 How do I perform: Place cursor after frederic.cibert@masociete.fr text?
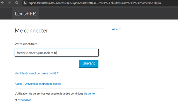click(57, 53)
